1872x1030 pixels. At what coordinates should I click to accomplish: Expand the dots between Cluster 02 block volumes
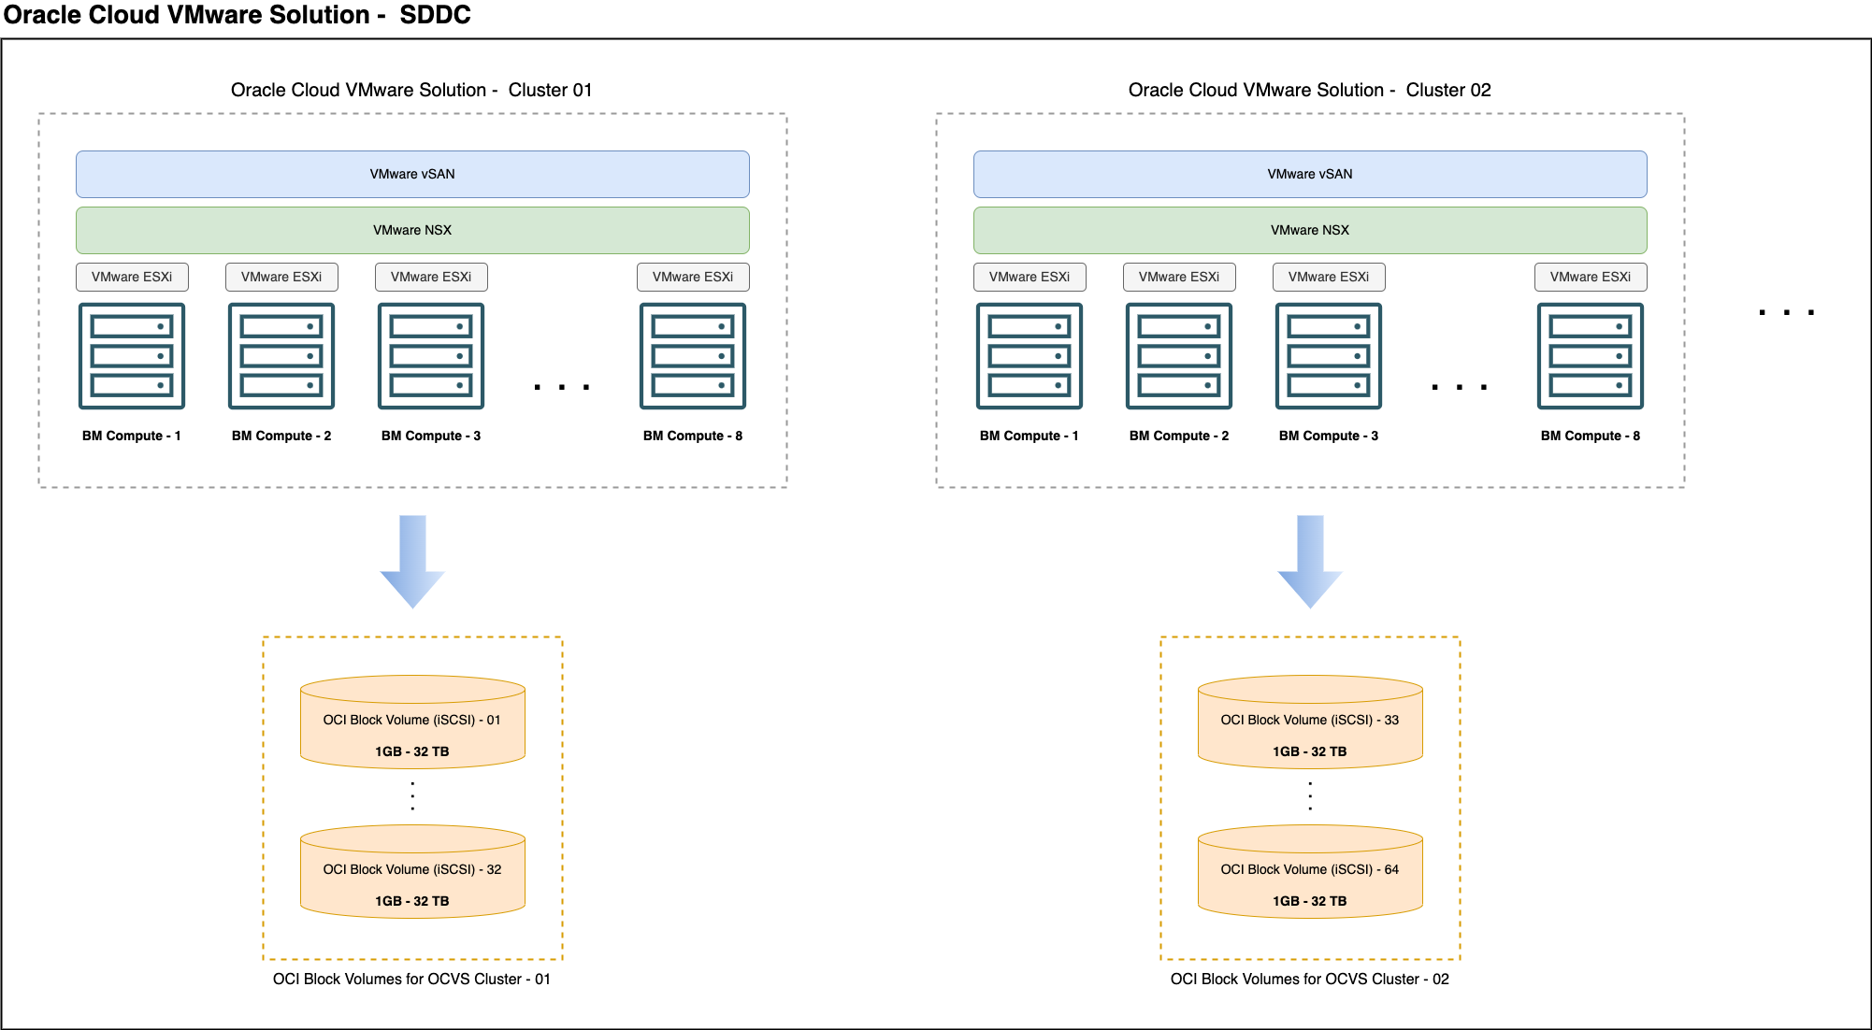[1309, 796]
